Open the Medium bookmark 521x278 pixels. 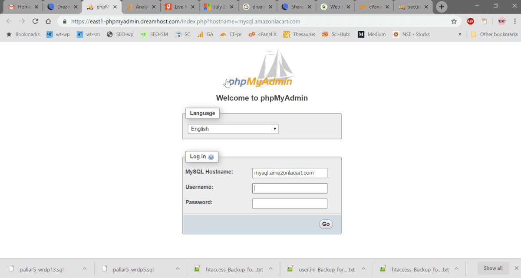(372, 34)
